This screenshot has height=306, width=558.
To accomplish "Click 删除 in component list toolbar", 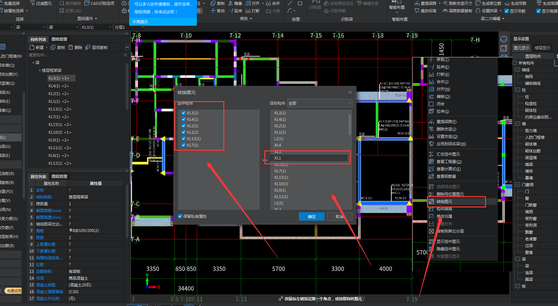I will click(x=76, y=47).
